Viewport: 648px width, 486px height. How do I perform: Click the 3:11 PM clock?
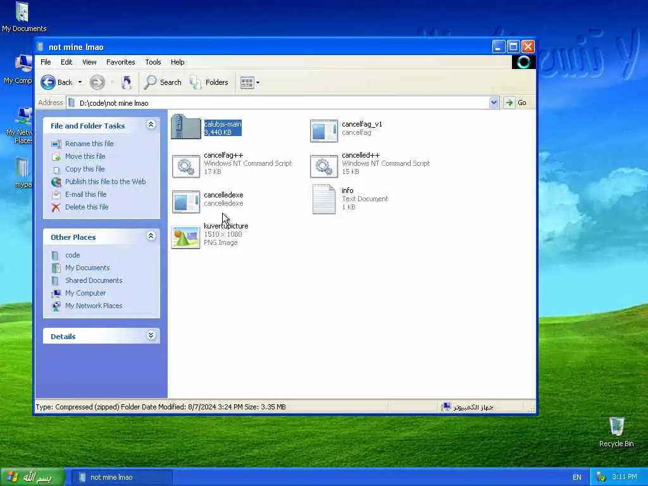coord(625,477)
